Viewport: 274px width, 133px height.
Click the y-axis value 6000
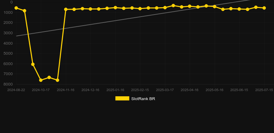8,64
